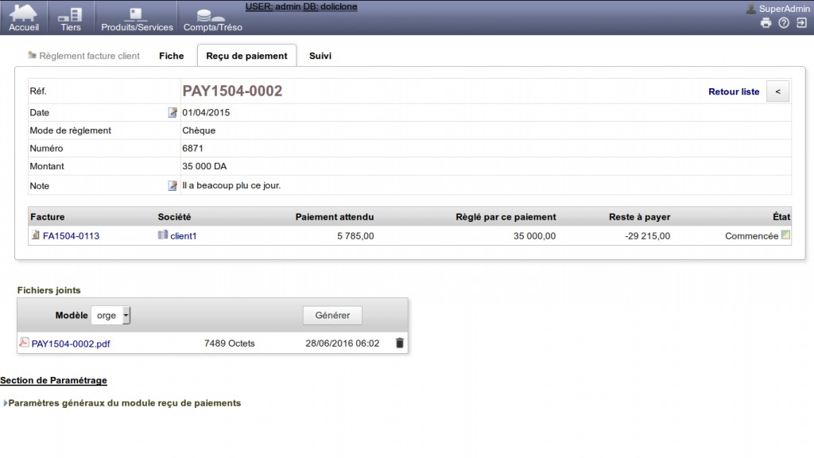Viewport: 814px width, 458px height.
Task: Switch to the Fiche tab
Action: click(172, 56)
